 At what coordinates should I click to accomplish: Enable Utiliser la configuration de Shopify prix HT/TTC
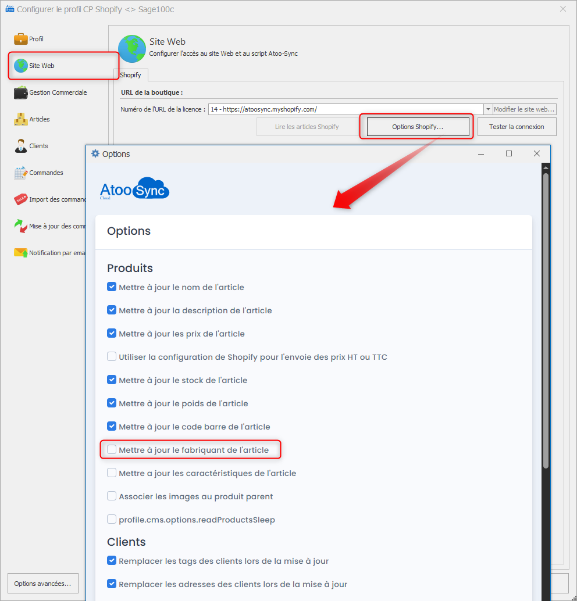(112, 356)
